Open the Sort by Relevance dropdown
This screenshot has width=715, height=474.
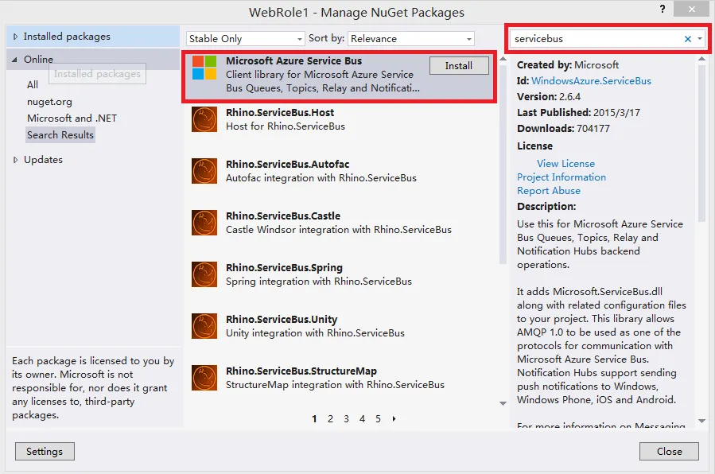coord(411,39)
